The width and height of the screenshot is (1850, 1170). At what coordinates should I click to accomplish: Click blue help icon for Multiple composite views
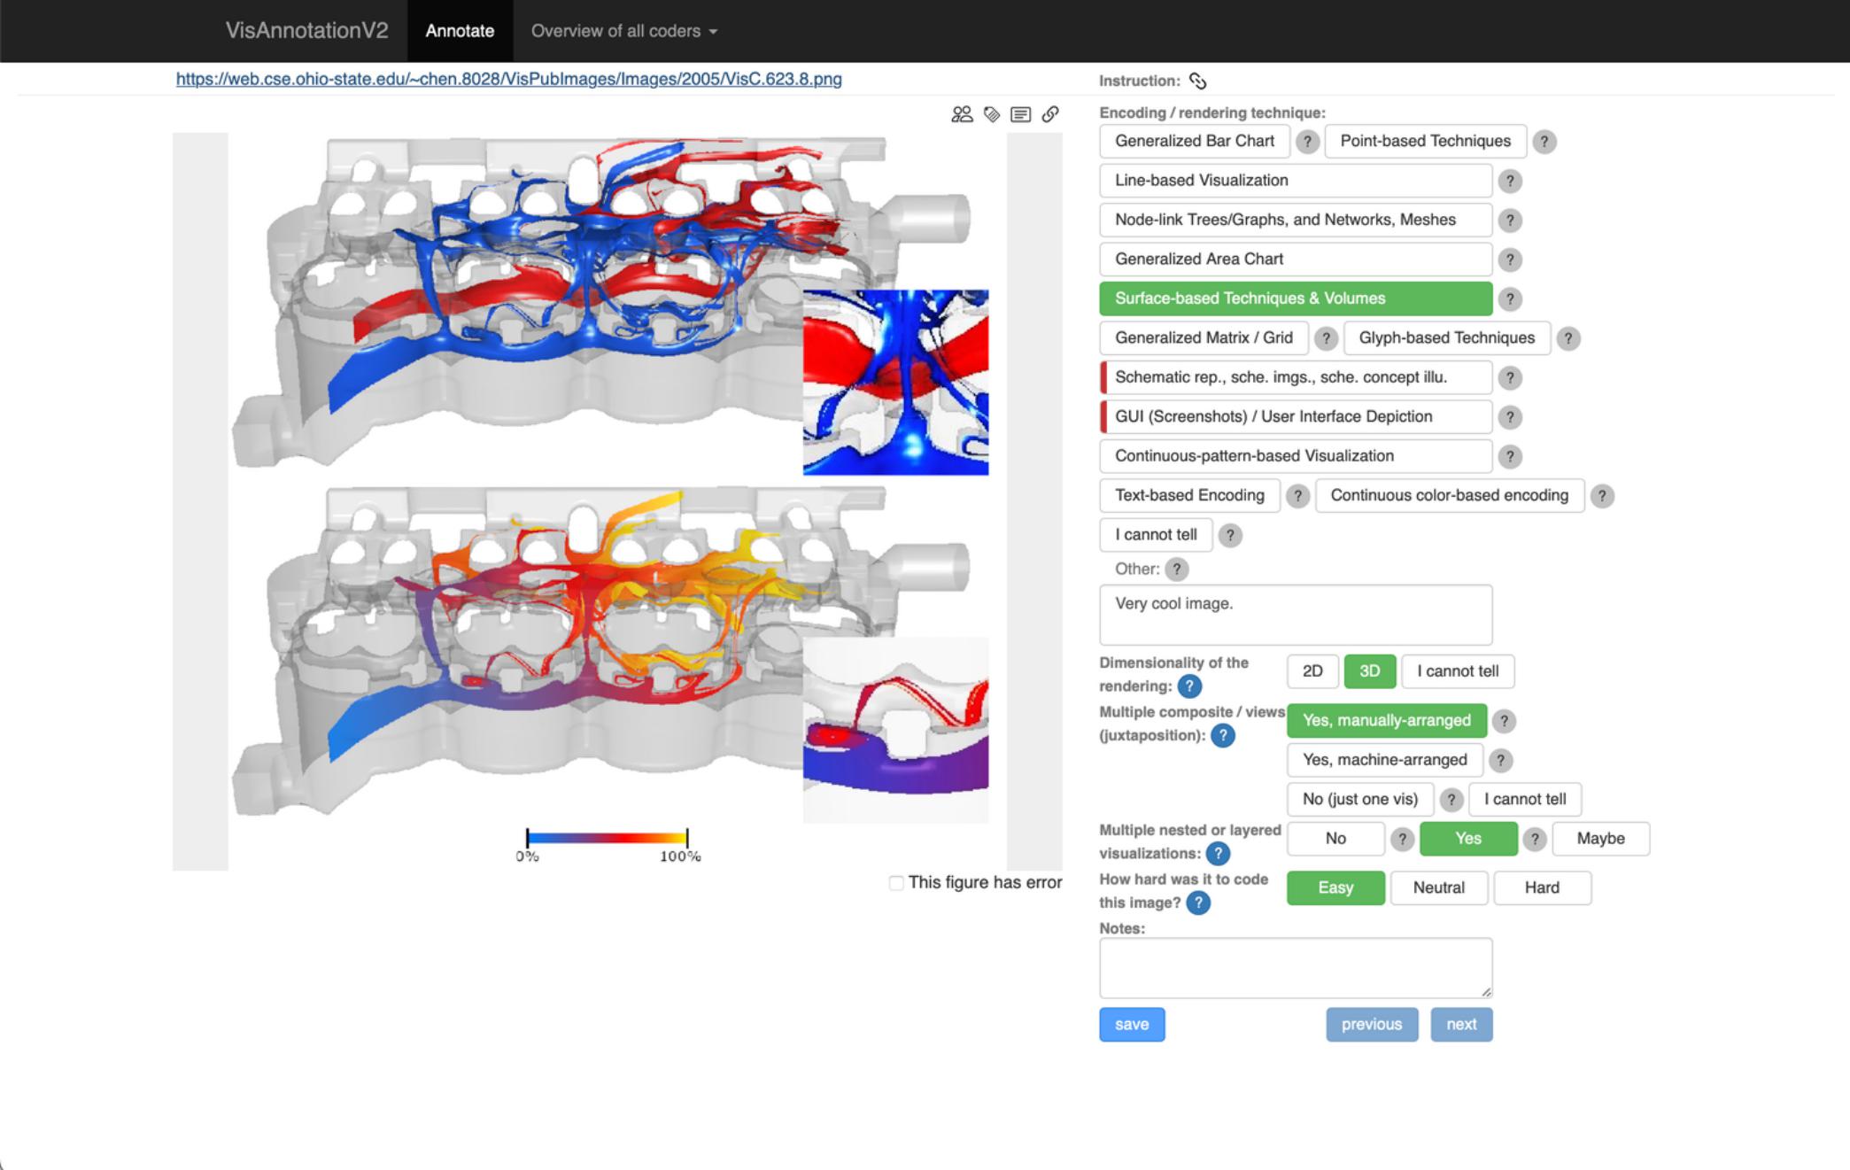[1223, 735]
